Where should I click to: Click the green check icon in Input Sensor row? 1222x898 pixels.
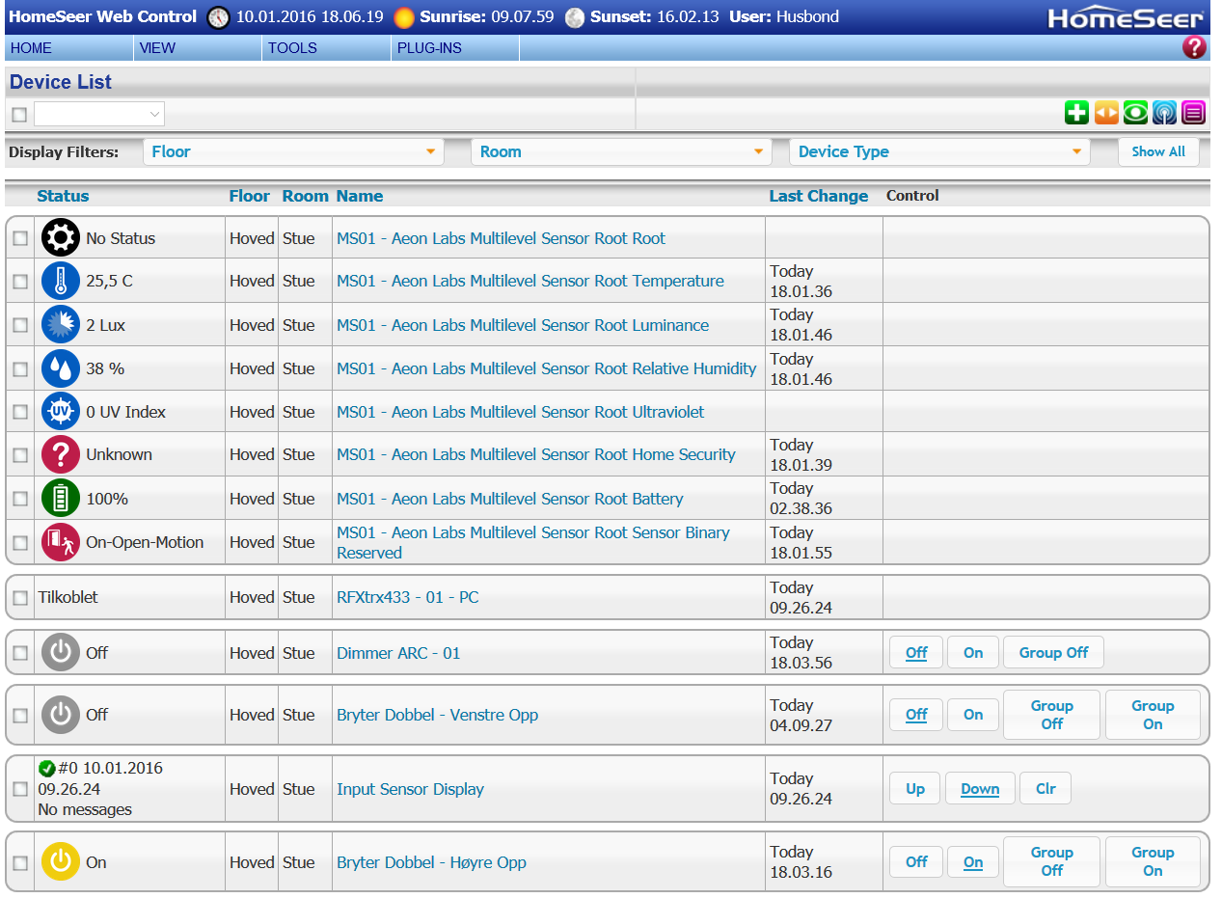(x=46, y=769)
